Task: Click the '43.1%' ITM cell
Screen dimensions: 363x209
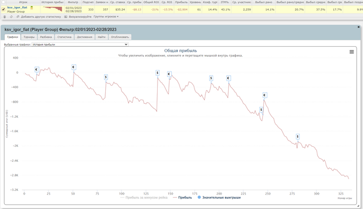Action: pos(226,9)
